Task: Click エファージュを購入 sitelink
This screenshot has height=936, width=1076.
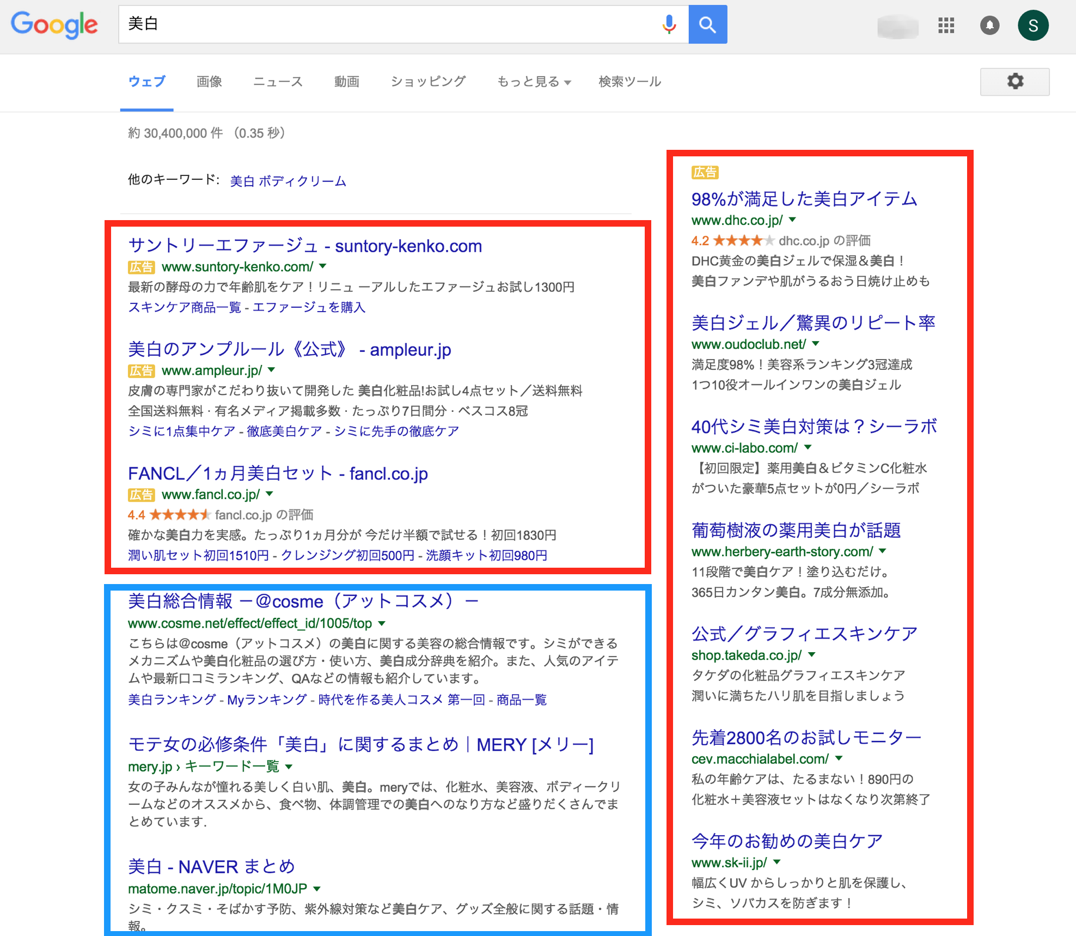Action: (x=309, y=307)
